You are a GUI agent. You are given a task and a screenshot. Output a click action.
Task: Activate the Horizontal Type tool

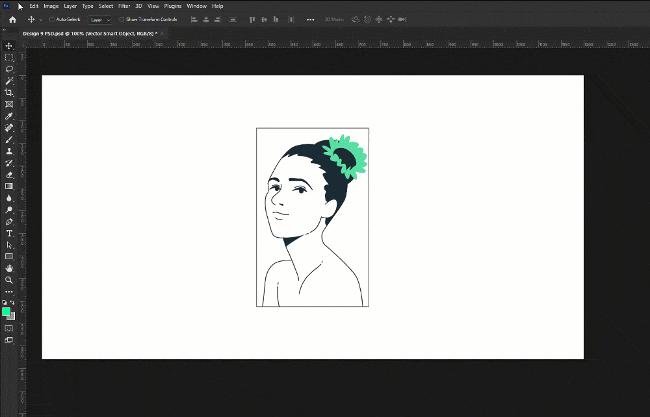pos(9,233)
